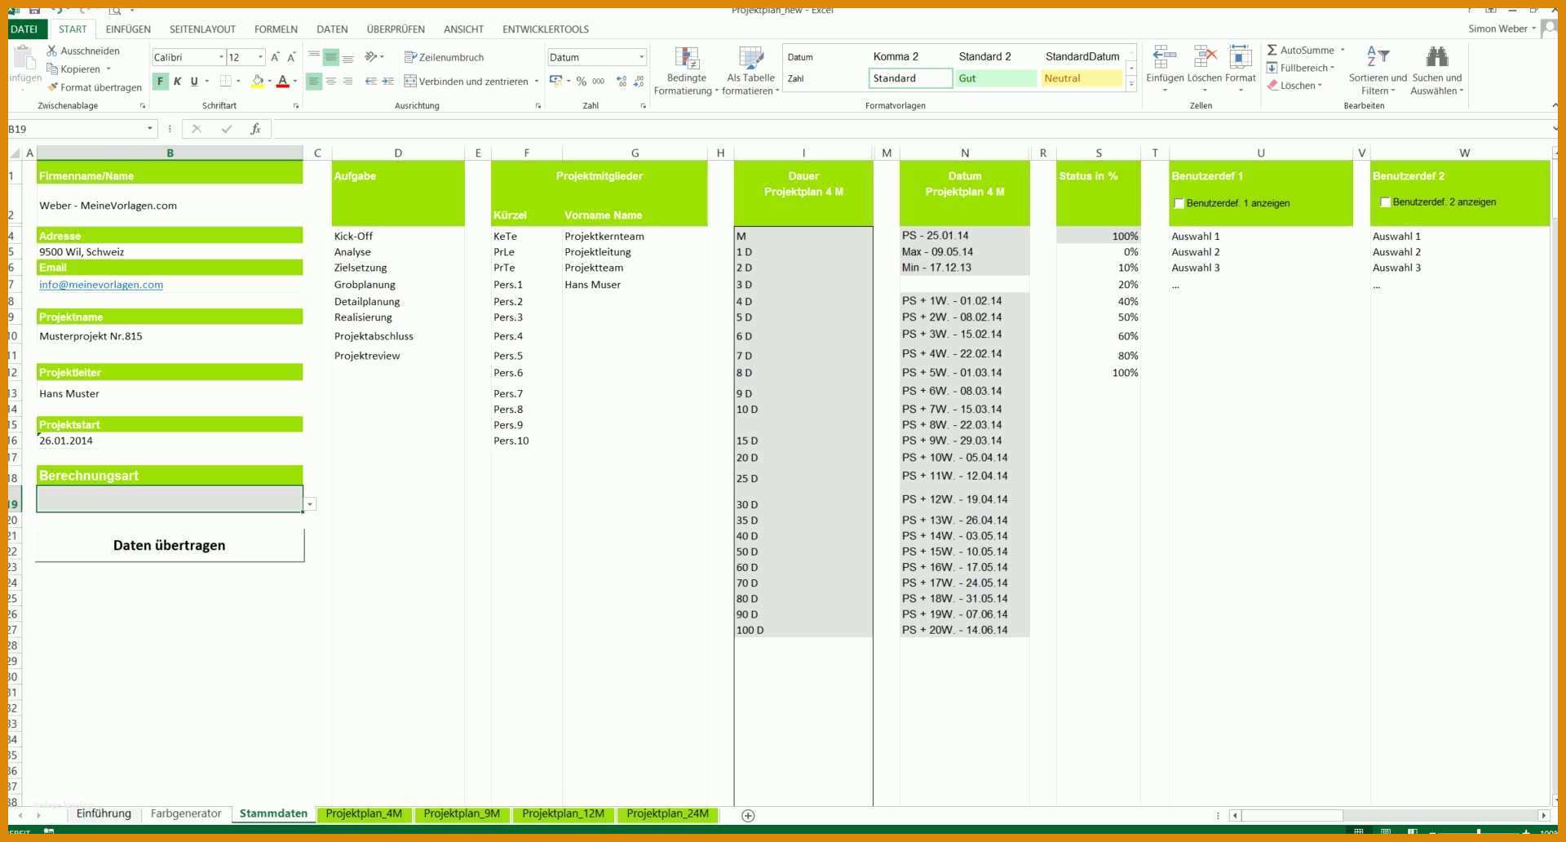Apply thousands separator format (000)

599,82
